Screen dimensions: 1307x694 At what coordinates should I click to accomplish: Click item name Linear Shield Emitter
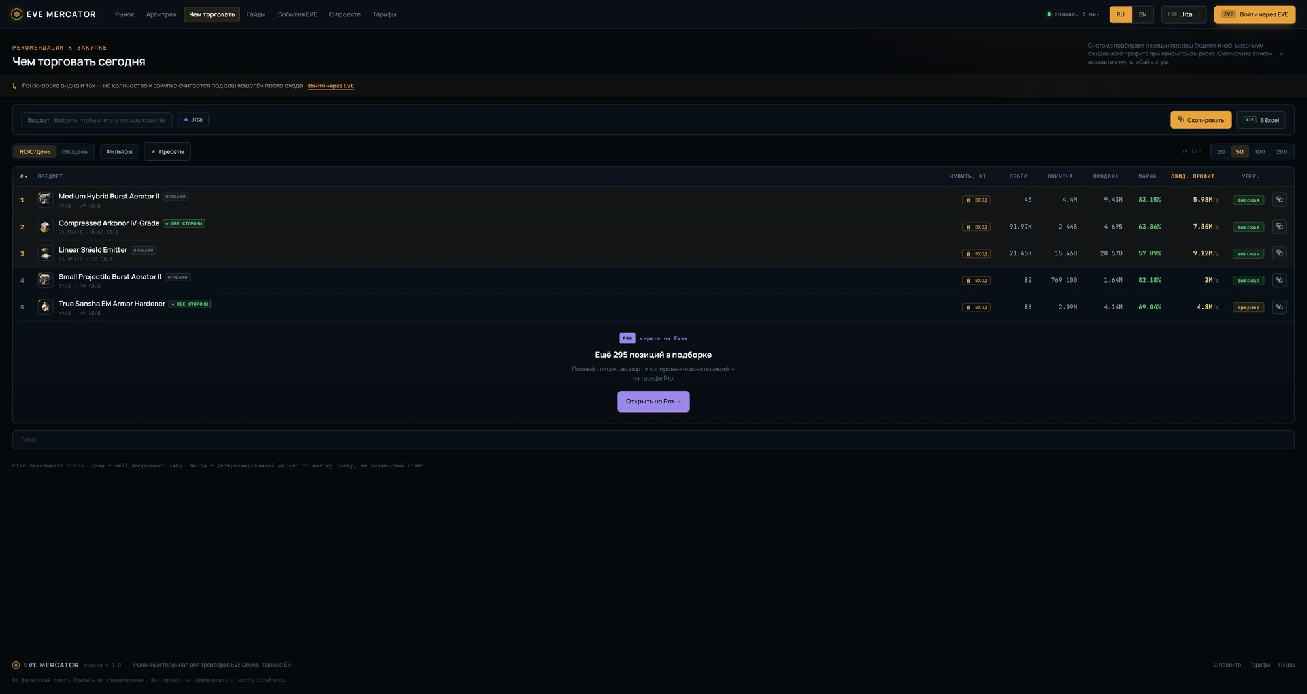point(93,250)
